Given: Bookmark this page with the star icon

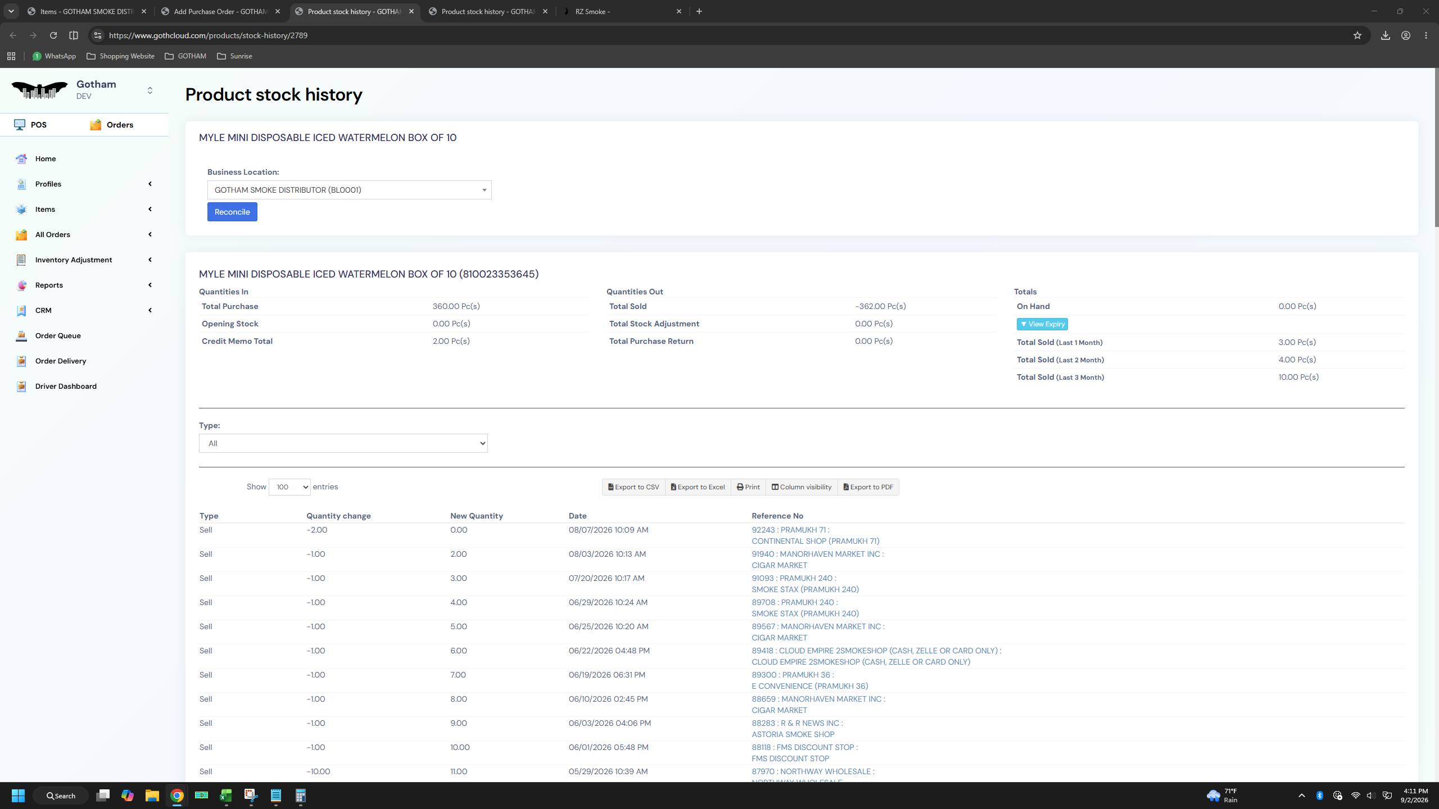Looking at the screenshot, I should coord(1357,35).
